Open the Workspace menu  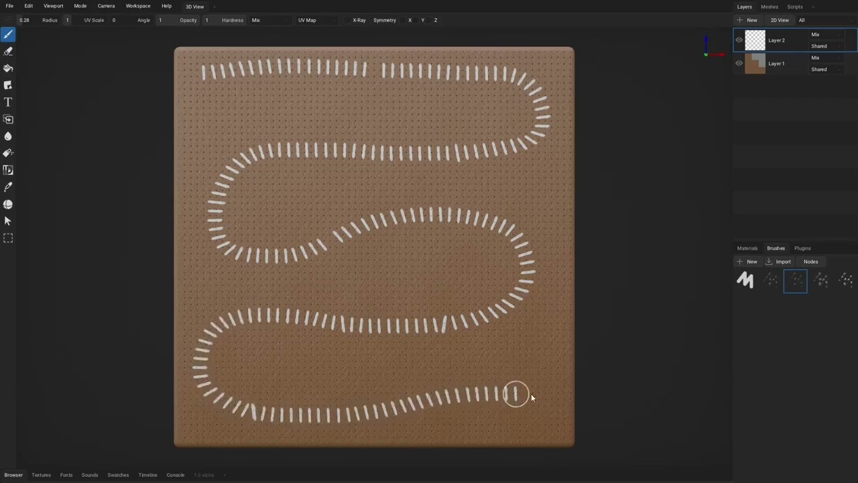[x=138, y=6]
